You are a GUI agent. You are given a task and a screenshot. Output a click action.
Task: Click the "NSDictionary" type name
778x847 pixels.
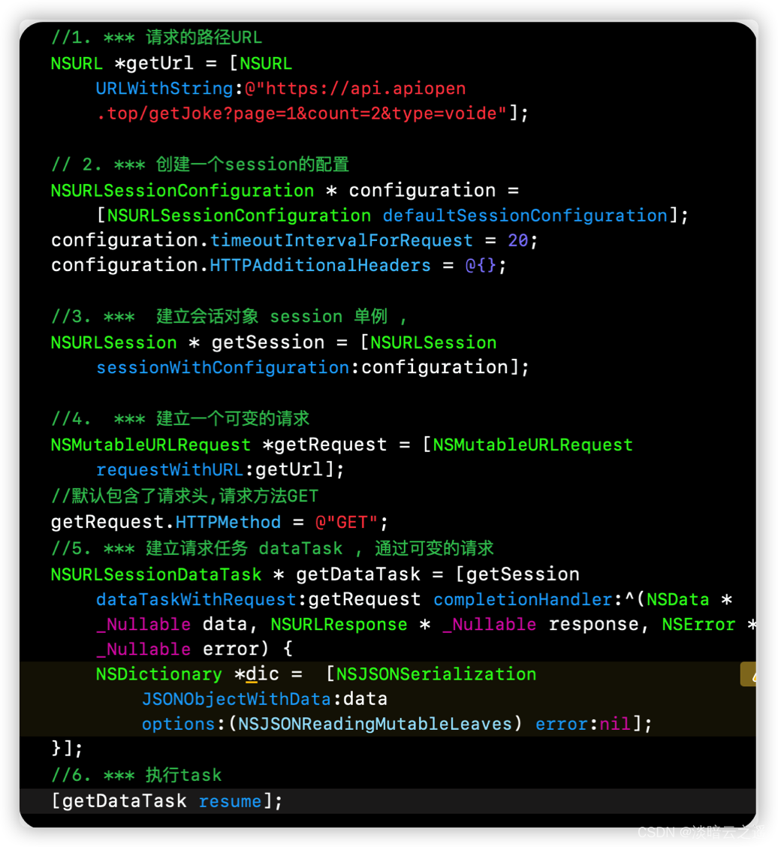click(x=159, y=674)
